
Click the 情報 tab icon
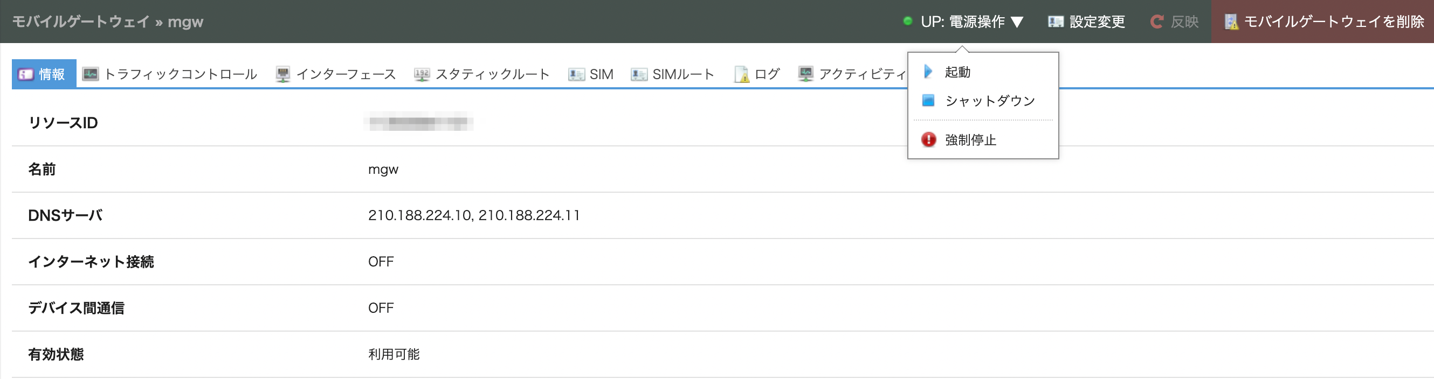click(x=26, y=74)
